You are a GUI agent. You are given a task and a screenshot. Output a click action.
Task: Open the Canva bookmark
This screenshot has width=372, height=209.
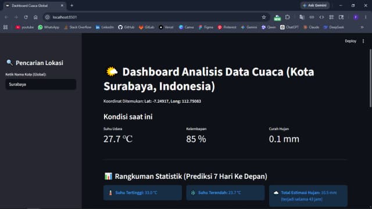pyautogui.click(x=186, y=27)
